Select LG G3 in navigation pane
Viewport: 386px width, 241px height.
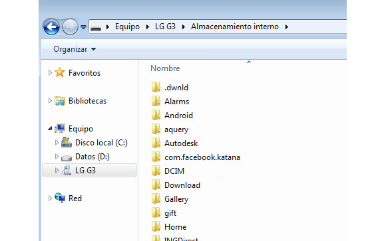[85, 171]
